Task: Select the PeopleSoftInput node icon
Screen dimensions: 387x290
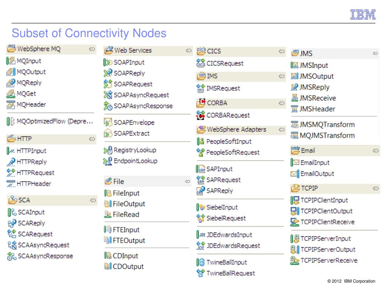Action: pyautogui.click(x=201, y=141)
